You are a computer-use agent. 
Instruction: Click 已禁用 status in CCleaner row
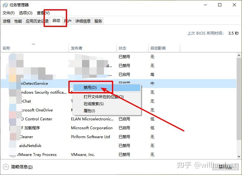click(x=124, y=137)
